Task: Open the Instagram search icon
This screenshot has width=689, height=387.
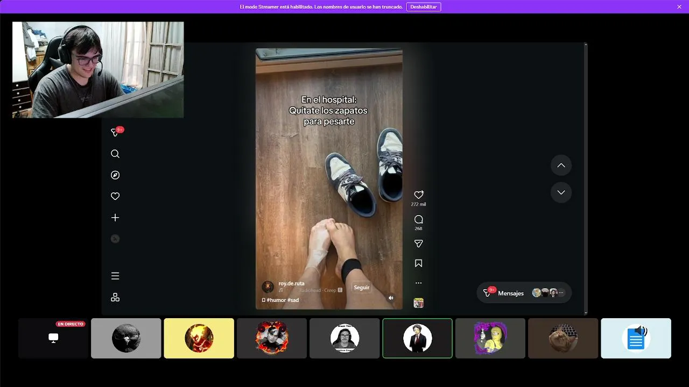Action: (x=115, y=154)
